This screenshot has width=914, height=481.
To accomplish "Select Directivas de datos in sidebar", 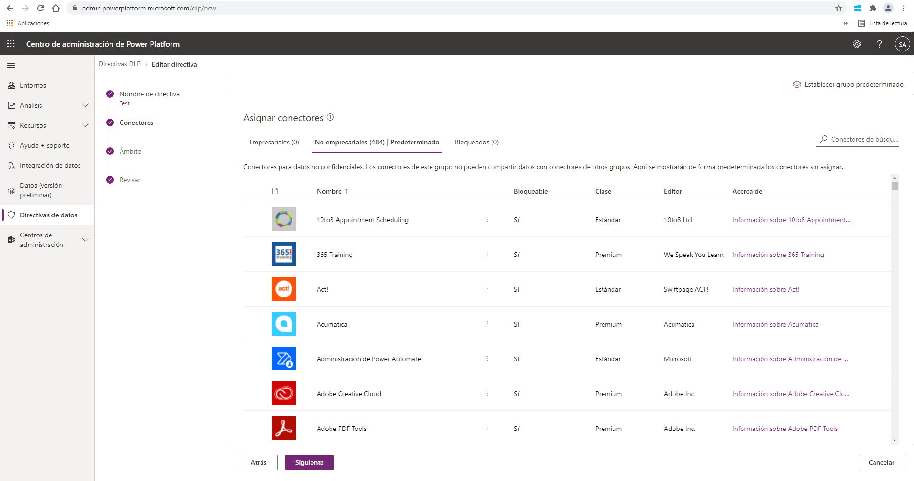I will tap(47, 215).
